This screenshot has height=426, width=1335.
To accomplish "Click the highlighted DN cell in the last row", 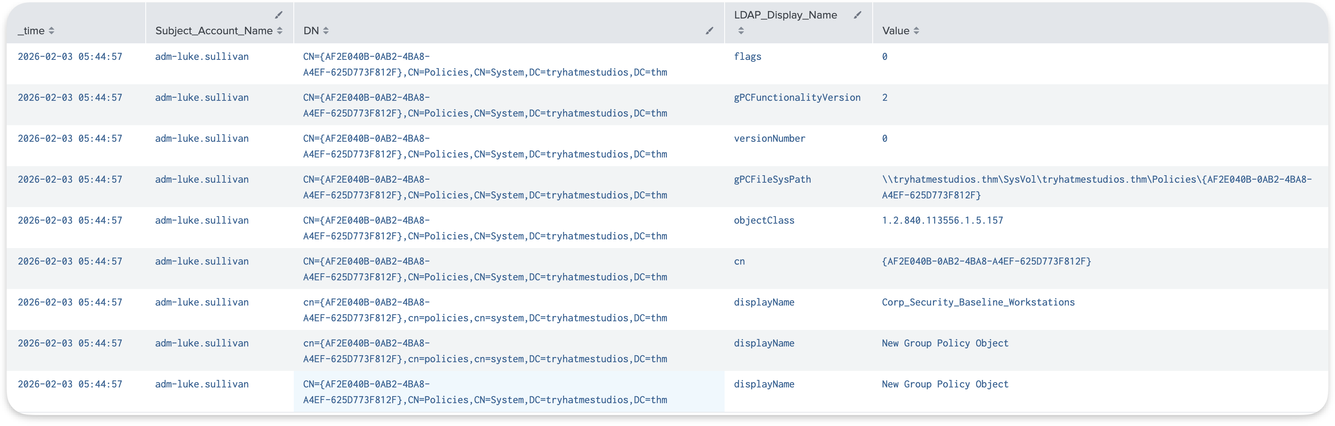I will pyautogui.click(x=485, y=392).
